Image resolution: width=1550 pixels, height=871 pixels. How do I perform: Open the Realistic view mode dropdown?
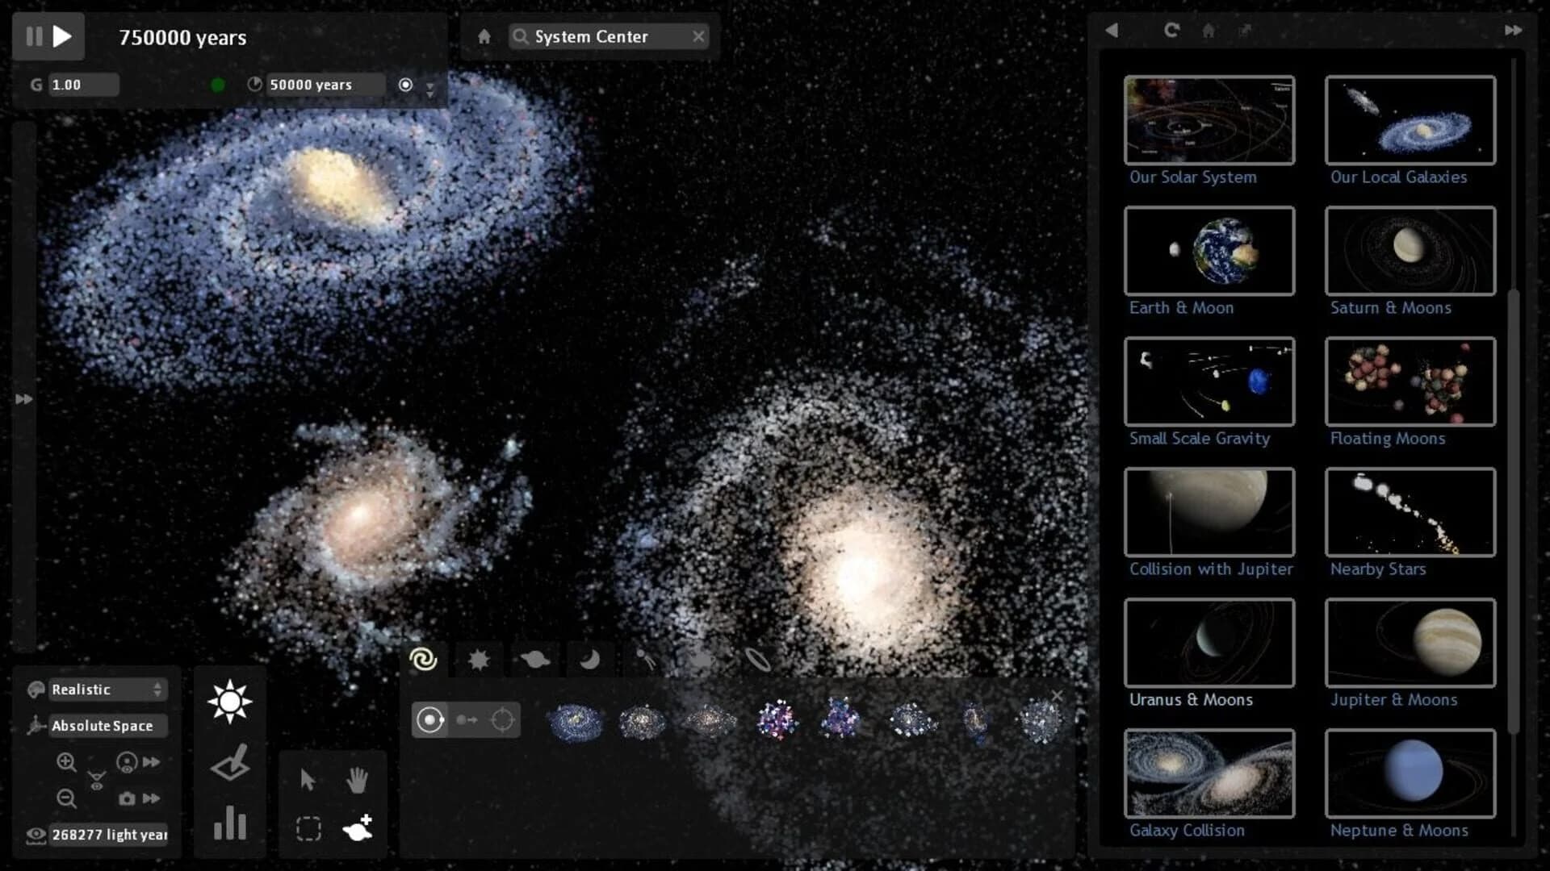coord(105,690)
